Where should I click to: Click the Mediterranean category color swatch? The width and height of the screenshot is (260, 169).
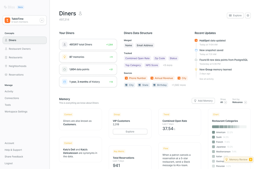click(x=213, y=152)
